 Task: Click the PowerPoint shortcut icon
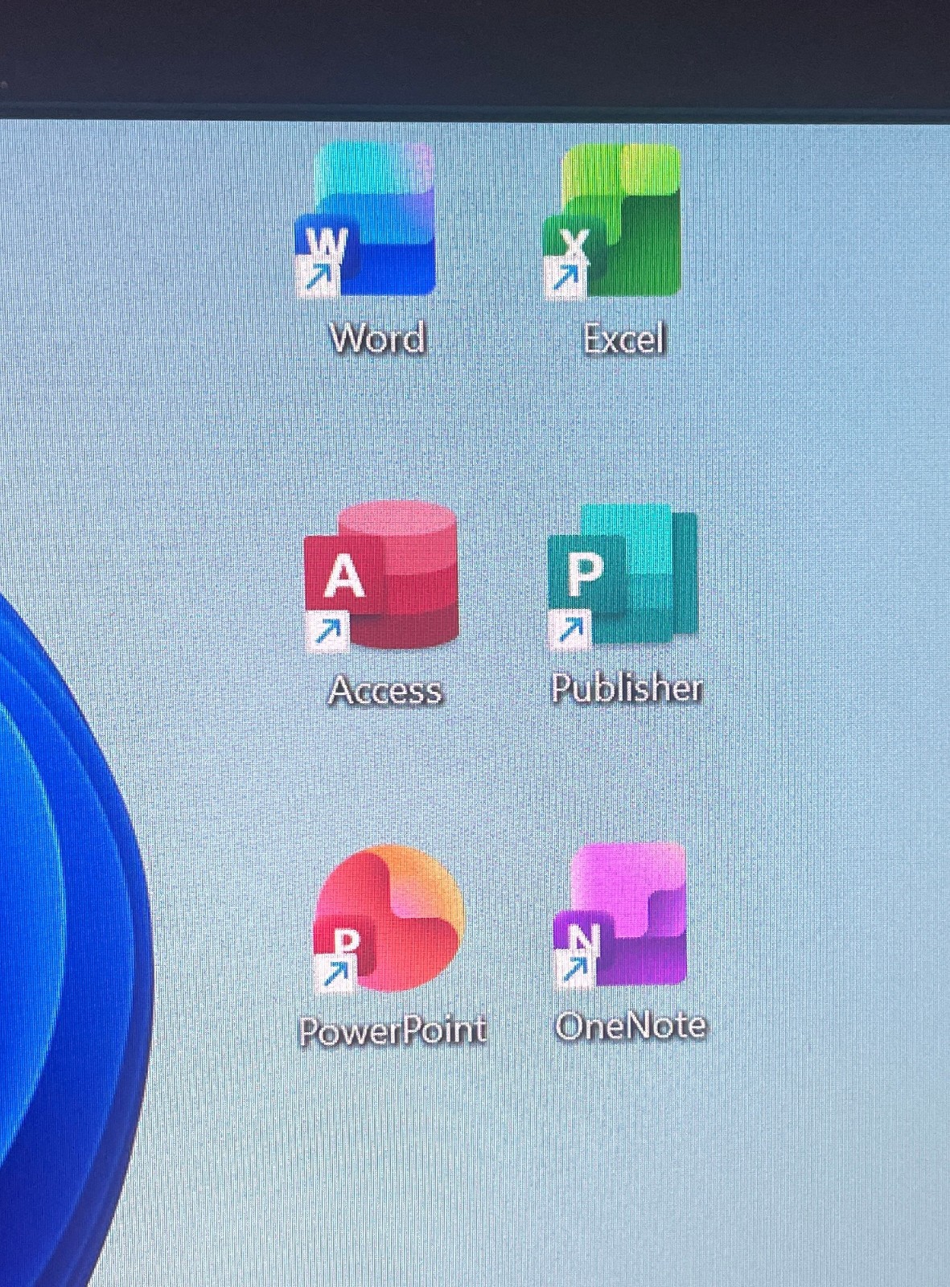pos(389,919)
